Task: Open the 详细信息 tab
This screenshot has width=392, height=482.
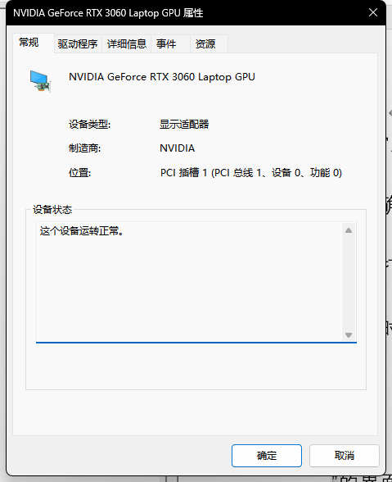Action: tap(127, 44)
